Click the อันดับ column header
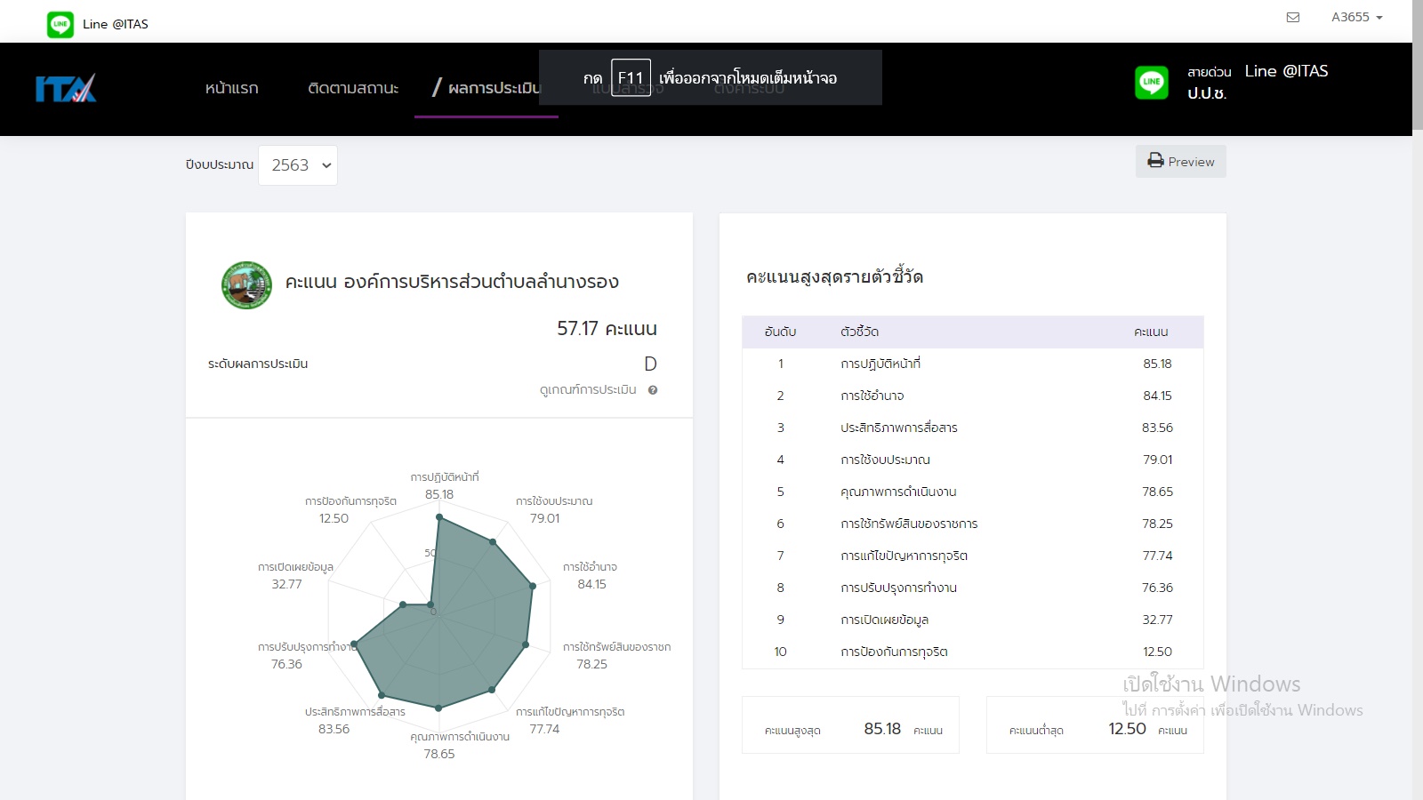The height and width of the screenshot is (800, 1423). [780, 332]
